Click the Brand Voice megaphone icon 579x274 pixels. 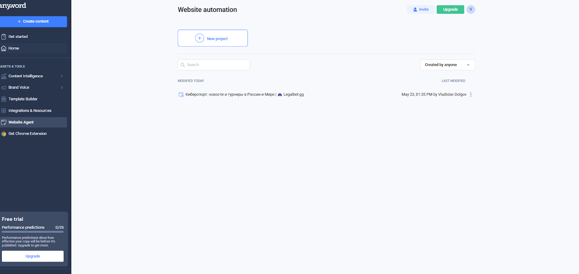coord(4,87)
